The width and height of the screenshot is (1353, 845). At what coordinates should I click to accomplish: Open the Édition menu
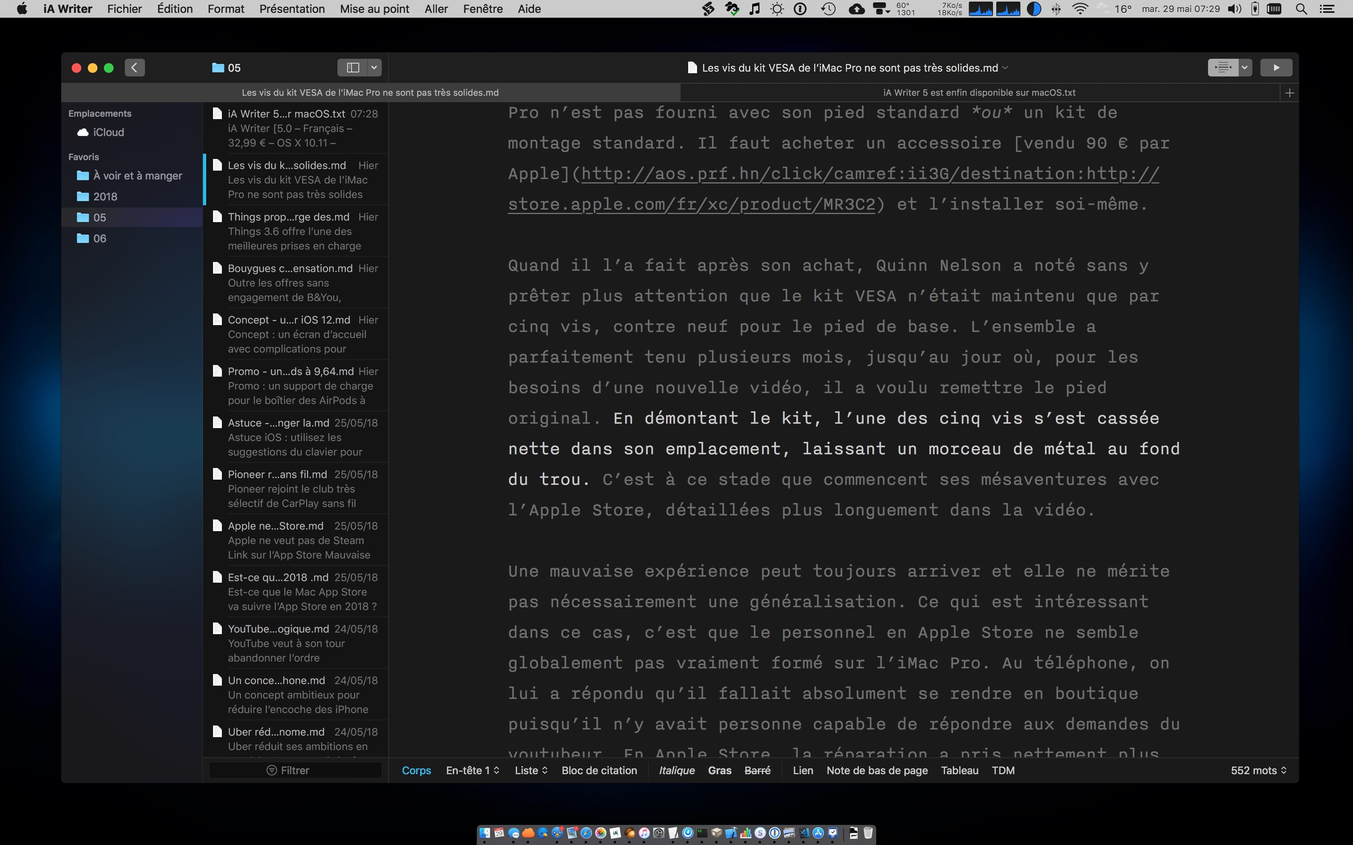pyautogui.click(x=175, y=9)
